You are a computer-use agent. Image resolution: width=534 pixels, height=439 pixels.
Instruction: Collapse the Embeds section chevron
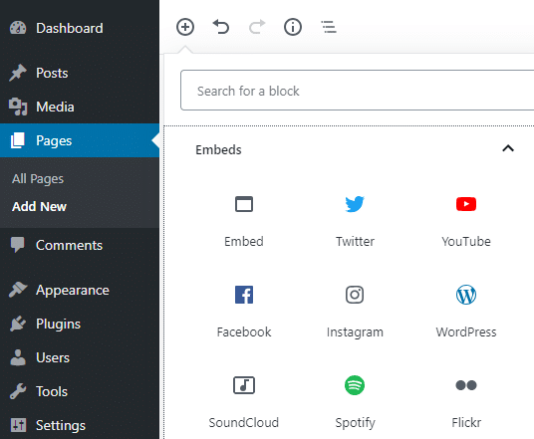[x=508, y=148]
